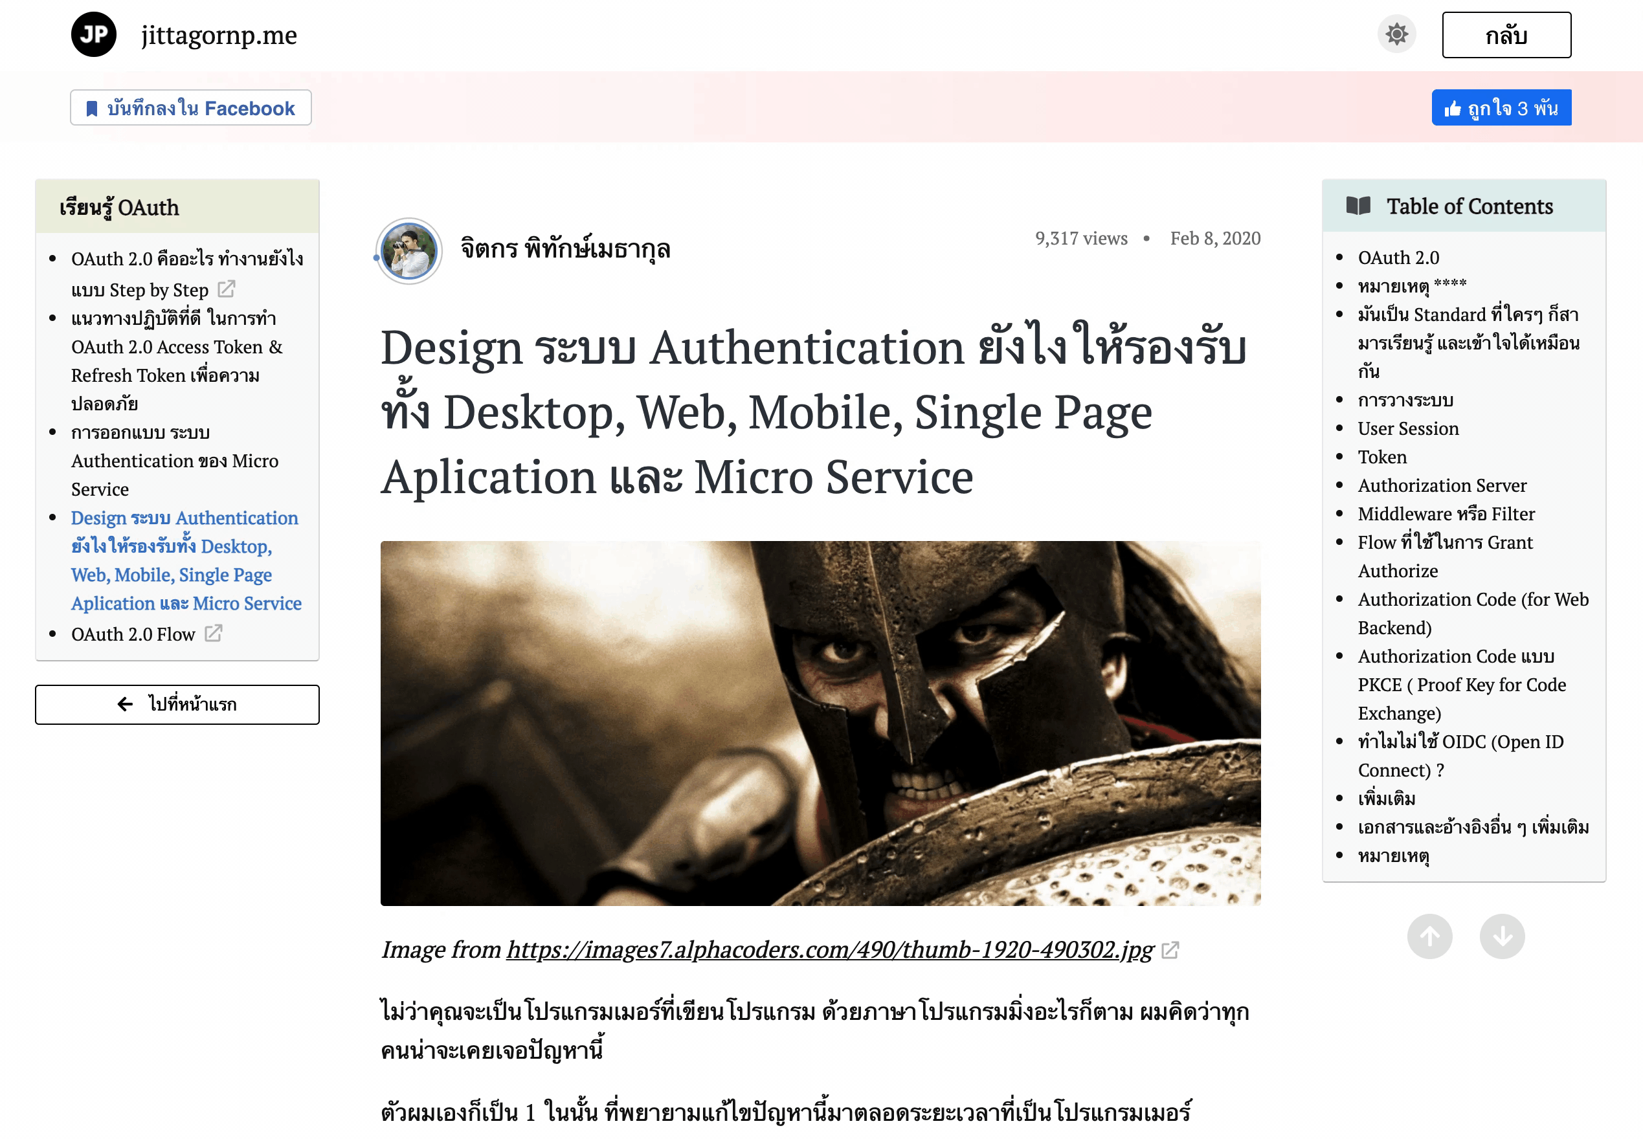Click scroll down arrow circle icon
This screenshot has width=1643, height=1139.
point(1502,936)
